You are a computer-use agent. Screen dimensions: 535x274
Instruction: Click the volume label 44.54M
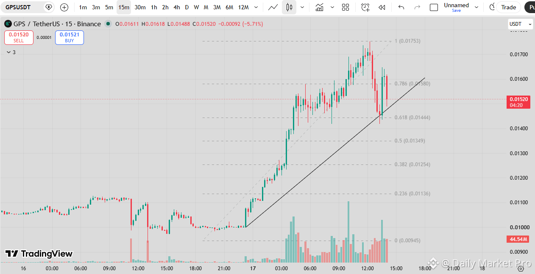pyautogui.click(x=518, y=239)
